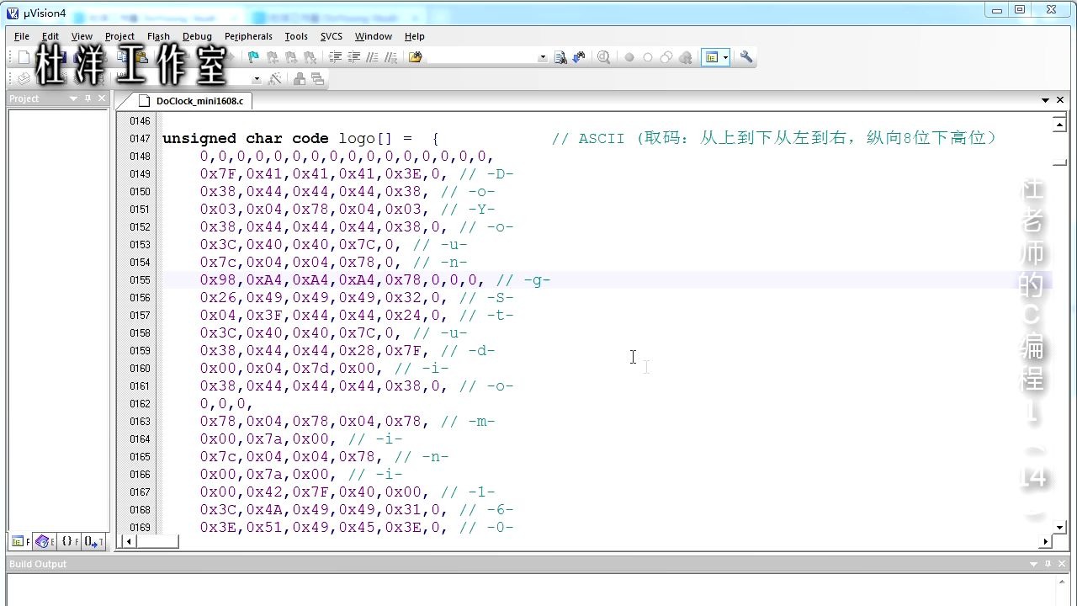Open the Project panel position dropdown
Screen dimensions: 1077x606
pyautogui.click(x=73, y=98)
